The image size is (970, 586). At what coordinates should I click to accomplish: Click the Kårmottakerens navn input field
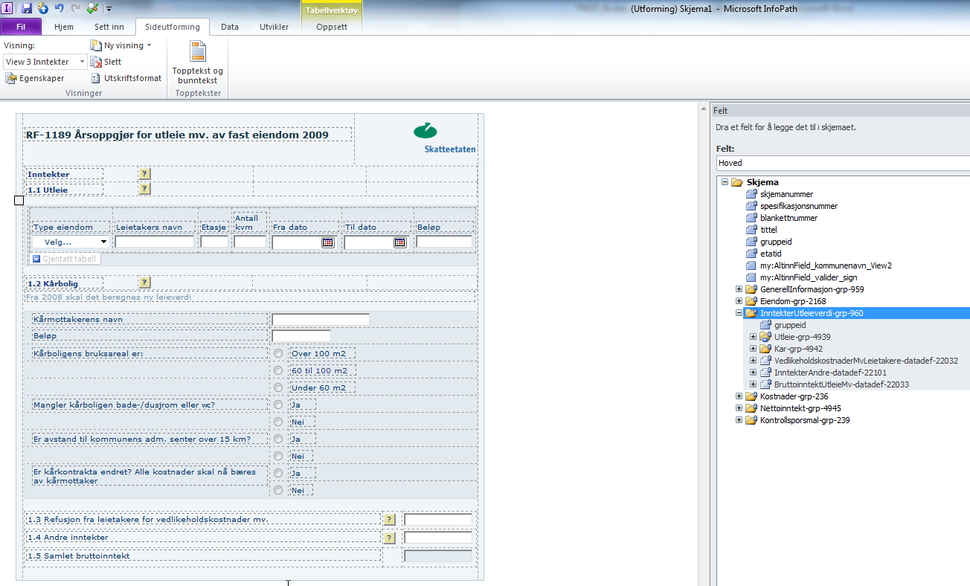[x=321, y=320]
